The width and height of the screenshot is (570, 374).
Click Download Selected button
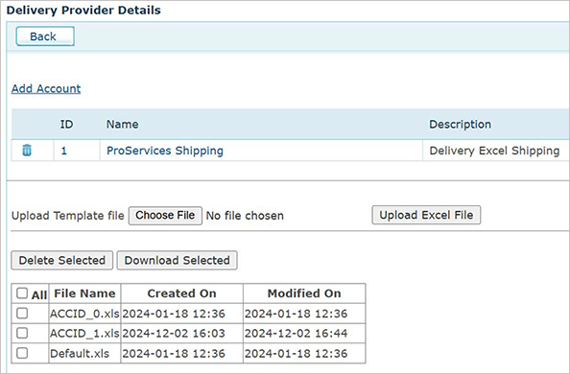coord(177,260)
